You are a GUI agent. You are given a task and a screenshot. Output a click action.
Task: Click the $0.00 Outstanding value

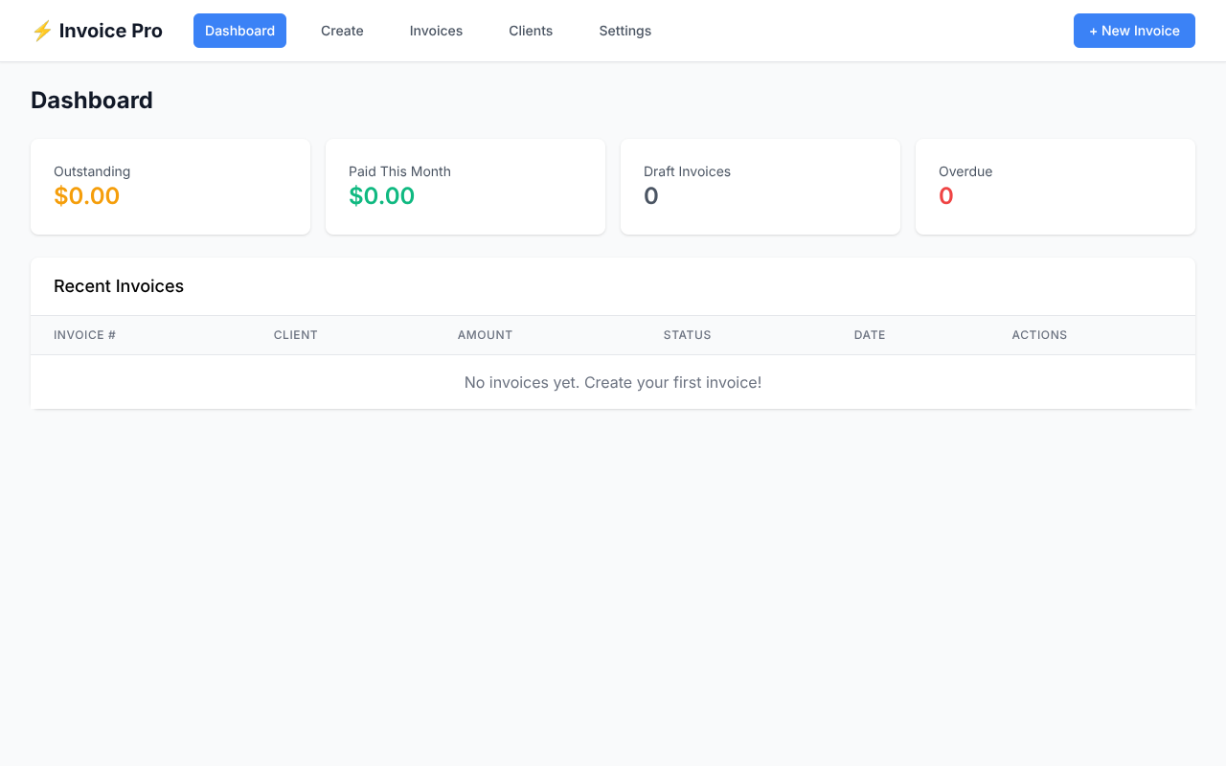(86, 195)
